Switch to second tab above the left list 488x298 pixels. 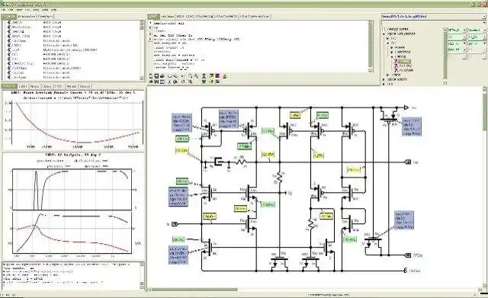[x=26, y=16]
